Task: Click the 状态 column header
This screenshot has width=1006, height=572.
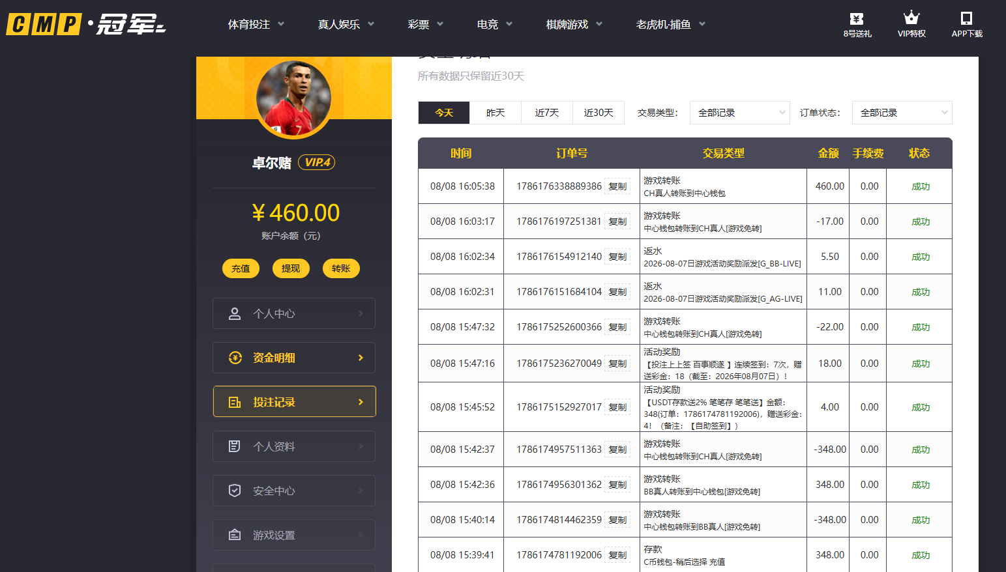Action: [919, 153]
